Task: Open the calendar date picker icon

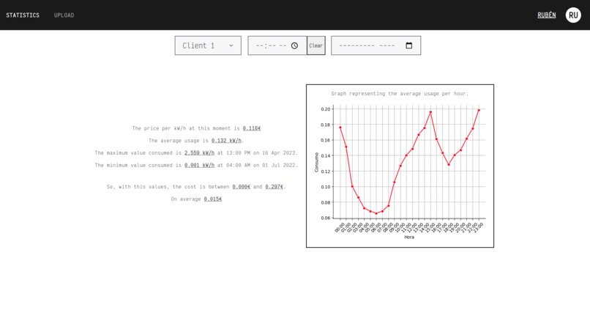Action: pos(409,45)
